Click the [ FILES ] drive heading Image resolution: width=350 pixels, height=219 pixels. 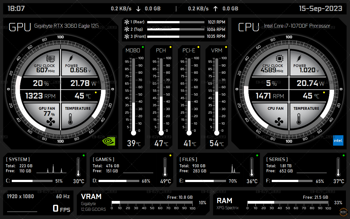(x=188, y=159)
